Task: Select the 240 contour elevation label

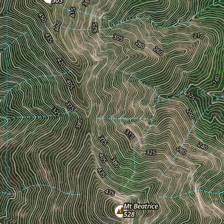Action: [203, 146]
